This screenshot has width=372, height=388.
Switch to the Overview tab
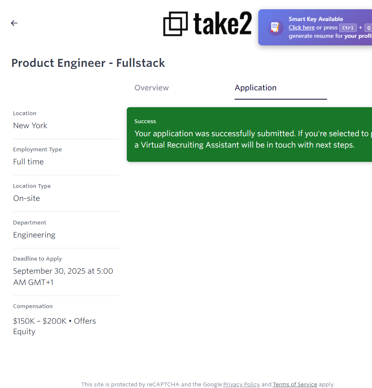(x=152, y=88)
